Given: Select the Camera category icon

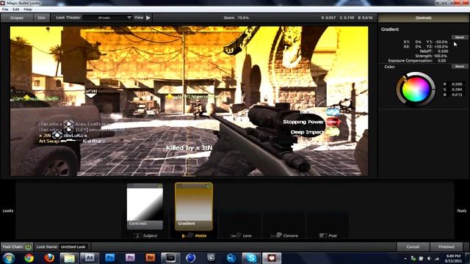Looking at the screenshot, I should point(276,236).
